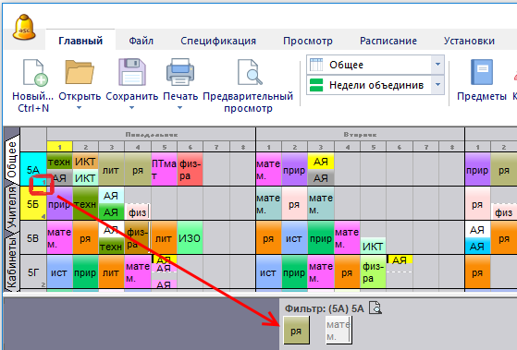Open the Предметы book icon
The image size is (517, 350).
coord(481,72)
